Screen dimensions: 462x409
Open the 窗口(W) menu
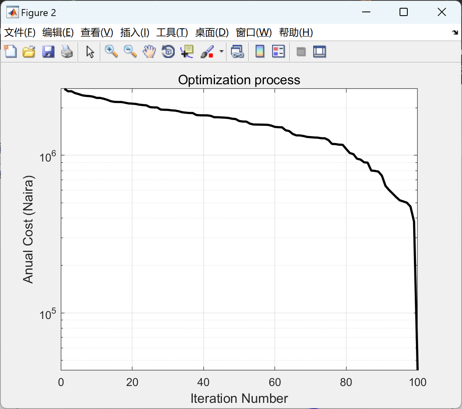(x=254, y=32)
